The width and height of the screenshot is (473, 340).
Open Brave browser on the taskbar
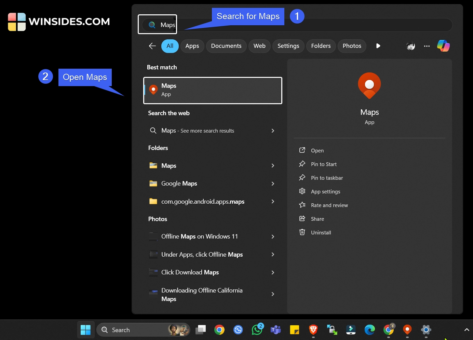(313, 329)
